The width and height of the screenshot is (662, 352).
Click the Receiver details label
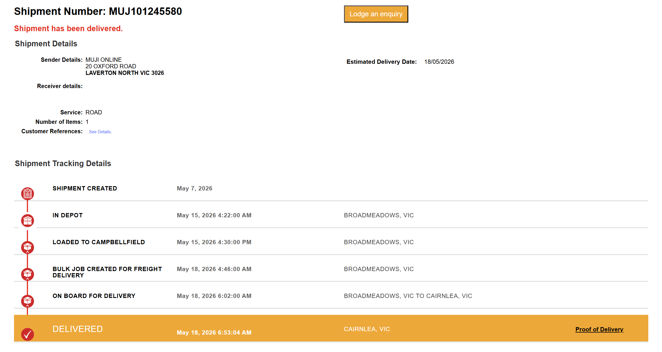[x=60, y=86]
